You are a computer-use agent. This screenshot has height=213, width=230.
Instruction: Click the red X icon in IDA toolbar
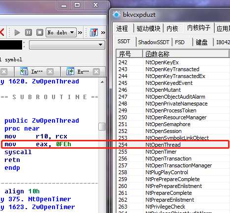pyautogui.click(x=2, y=32)
